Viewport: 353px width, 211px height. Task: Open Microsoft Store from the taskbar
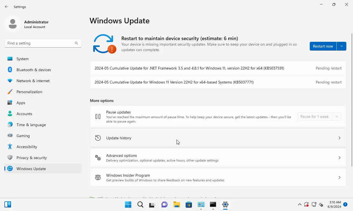point(189,204)
